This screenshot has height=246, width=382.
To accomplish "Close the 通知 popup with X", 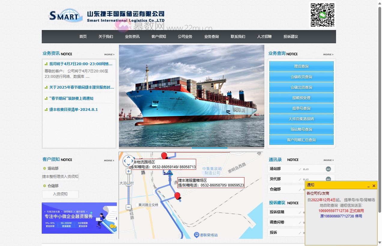I will [374, 186].
